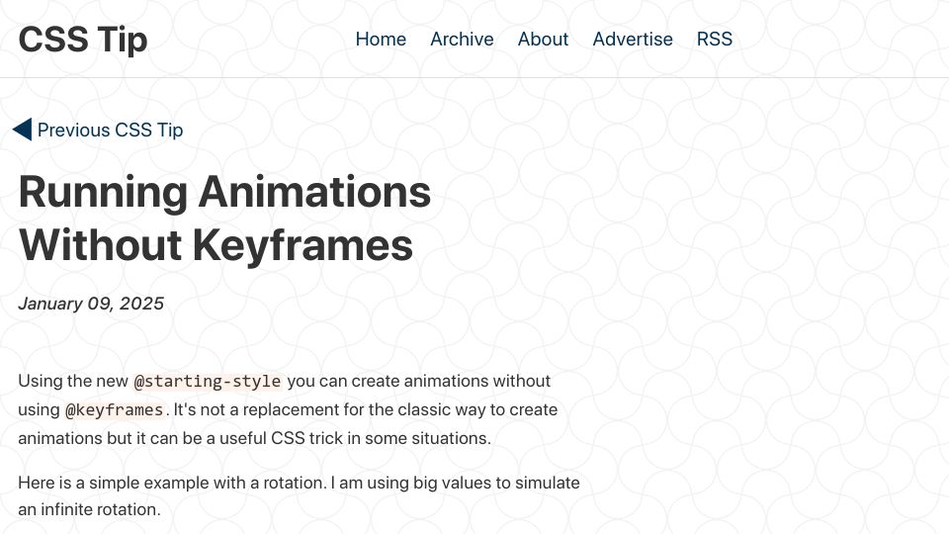Viewport: 949px width, 534px height.
Task: Click the @keyframes code snippet
Action: coord(115,409)
